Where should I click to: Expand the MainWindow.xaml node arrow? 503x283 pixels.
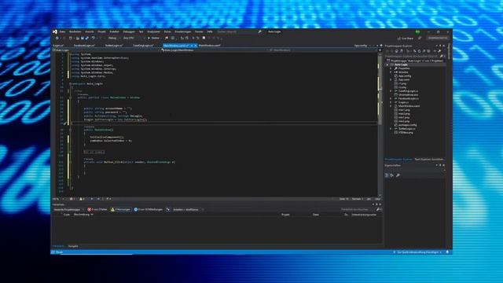(x=391, y=106)
